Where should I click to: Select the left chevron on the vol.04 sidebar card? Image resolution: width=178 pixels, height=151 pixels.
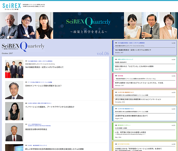click(x=114, y=80)
